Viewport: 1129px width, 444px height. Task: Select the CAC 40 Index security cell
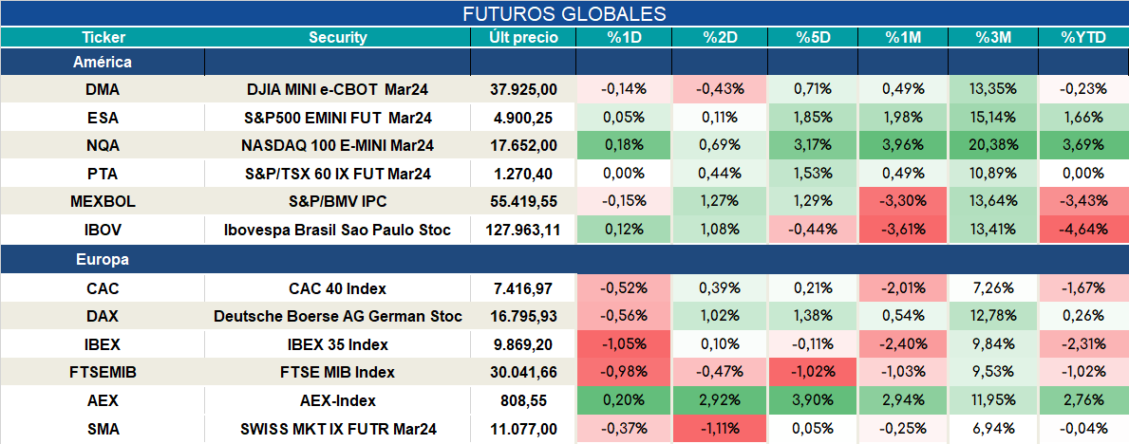click(x=338, y=288)
